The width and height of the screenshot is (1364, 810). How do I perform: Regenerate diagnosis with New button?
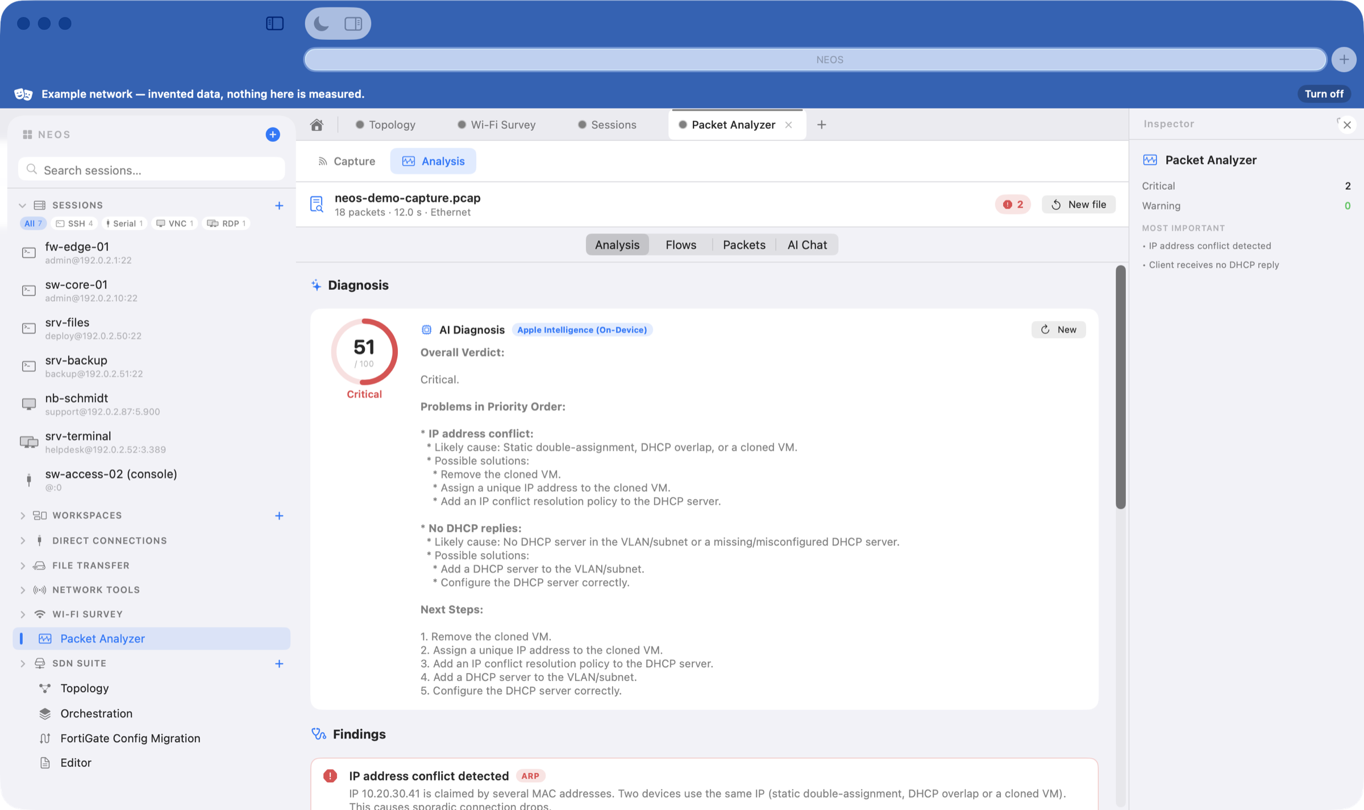[x=1058, y=330]
